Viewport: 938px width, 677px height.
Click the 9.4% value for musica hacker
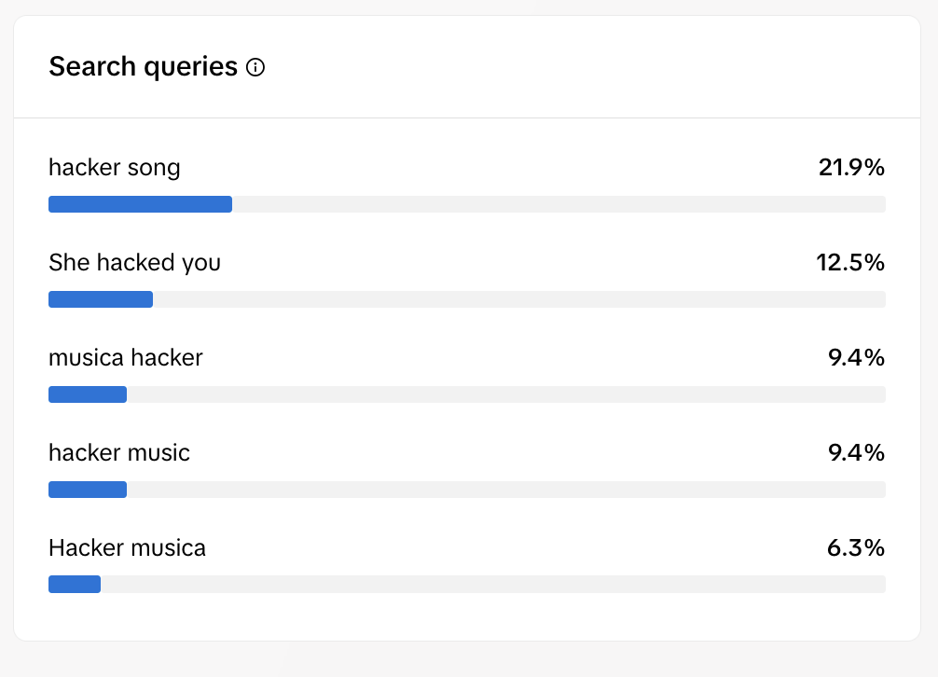point(856,358)
